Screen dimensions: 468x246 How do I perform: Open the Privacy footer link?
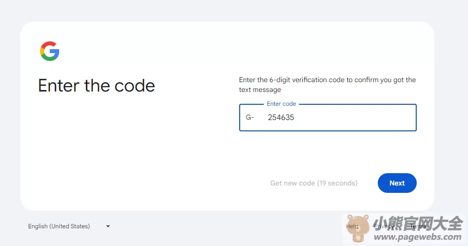[x=384, y=226]
